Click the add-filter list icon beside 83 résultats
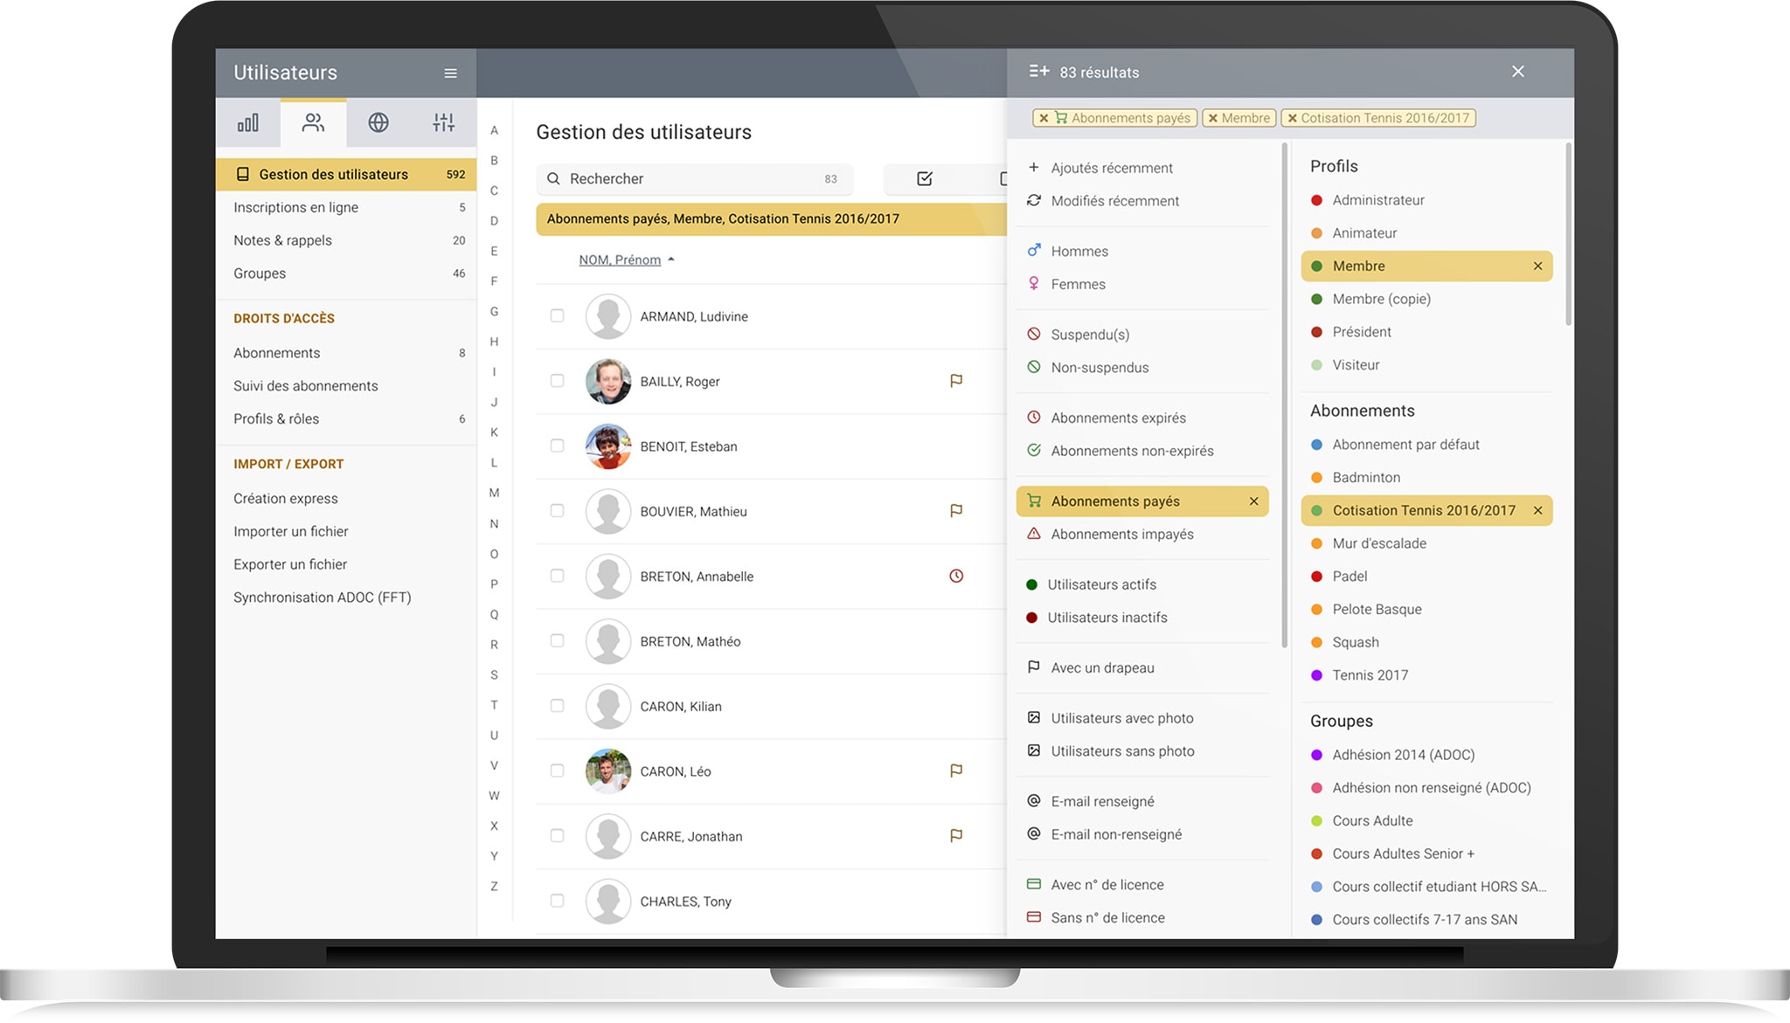This screenshot has width=1790, height=1023. click(x=1038, y=72)
